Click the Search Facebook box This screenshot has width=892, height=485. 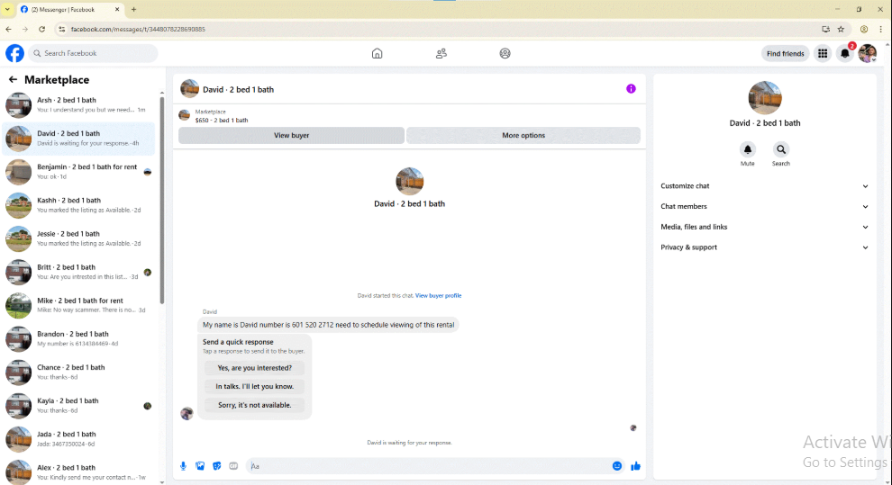click(94, 53)
